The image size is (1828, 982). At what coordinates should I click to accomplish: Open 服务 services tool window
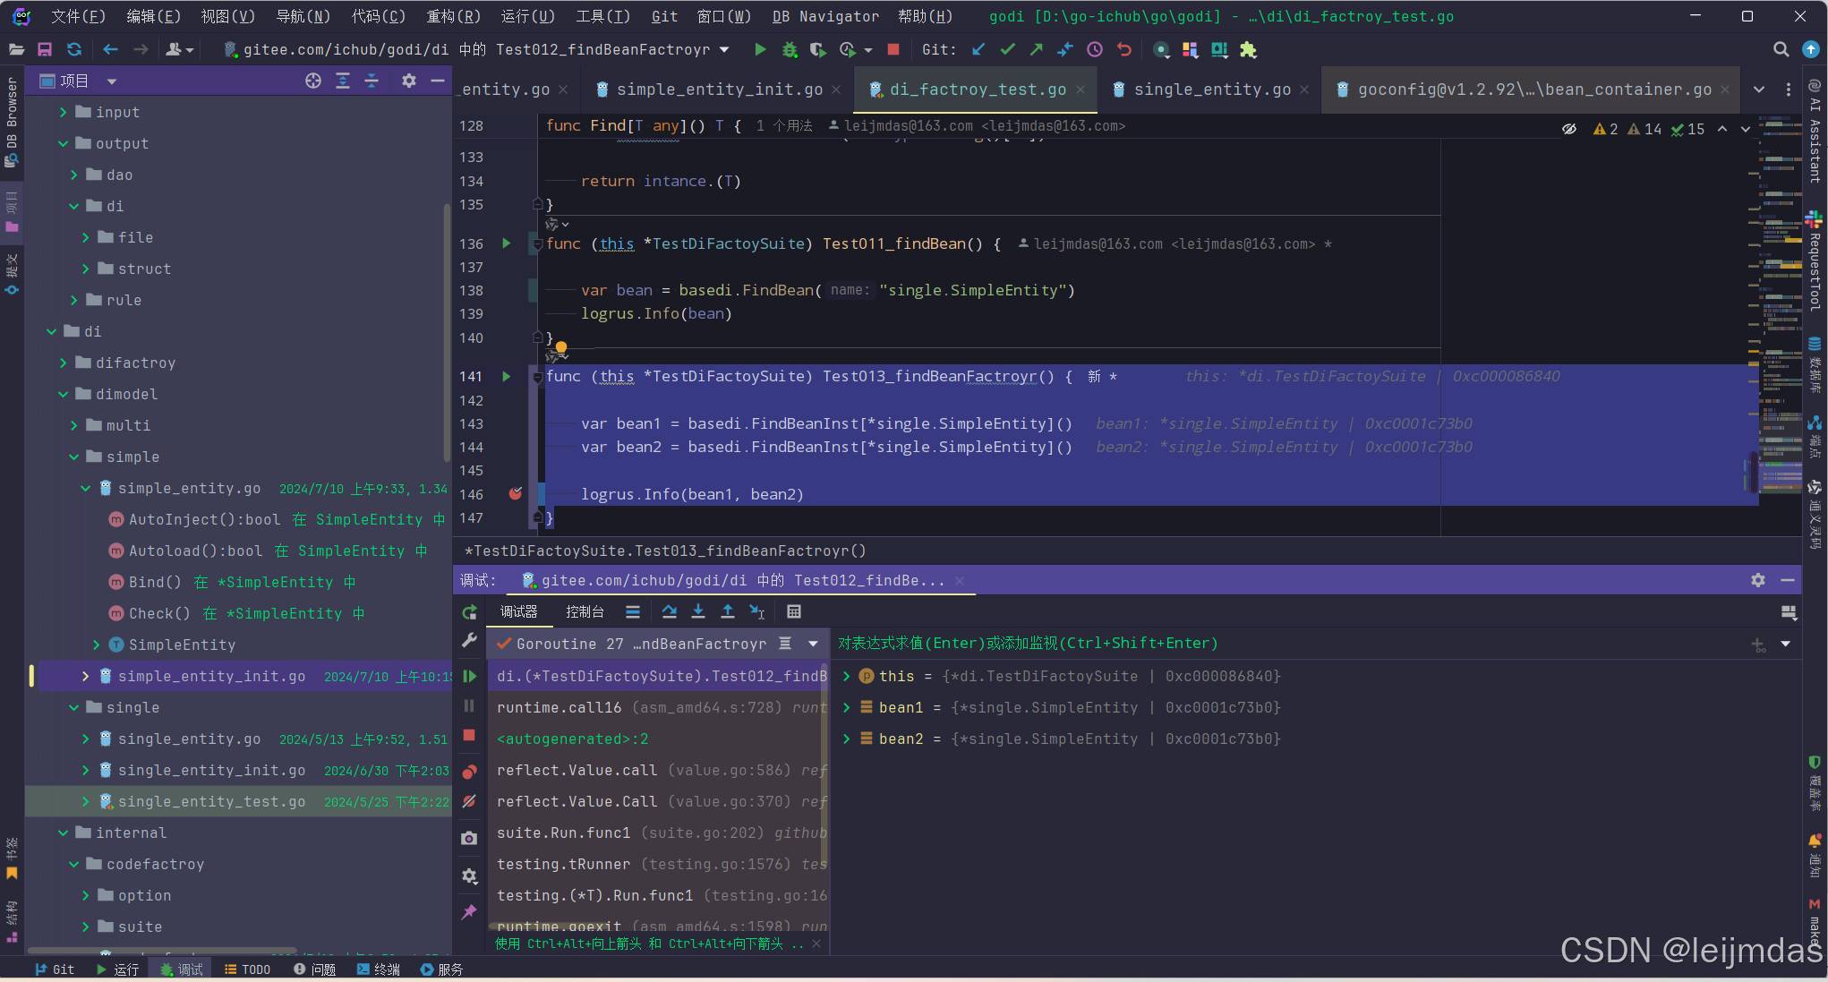(441, 969)
